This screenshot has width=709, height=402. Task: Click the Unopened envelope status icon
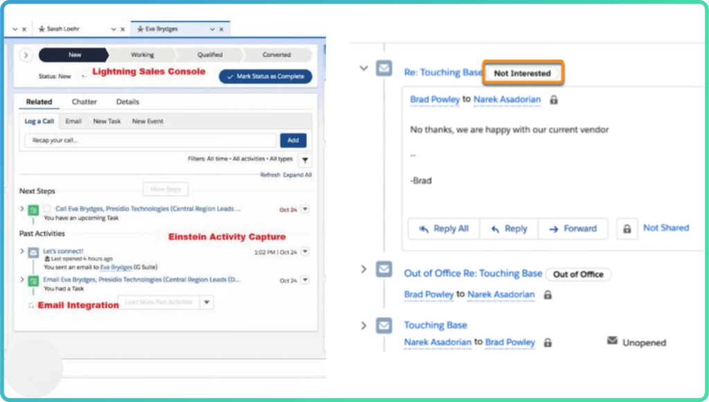(x=612, y=340)
